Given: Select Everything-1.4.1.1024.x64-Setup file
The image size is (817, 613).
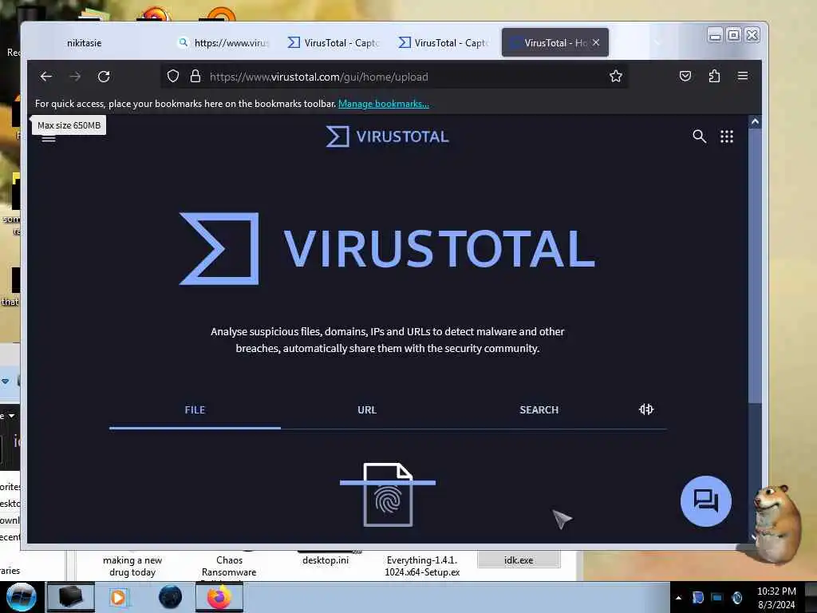Looking at the screenshot, I should [422, 566].
